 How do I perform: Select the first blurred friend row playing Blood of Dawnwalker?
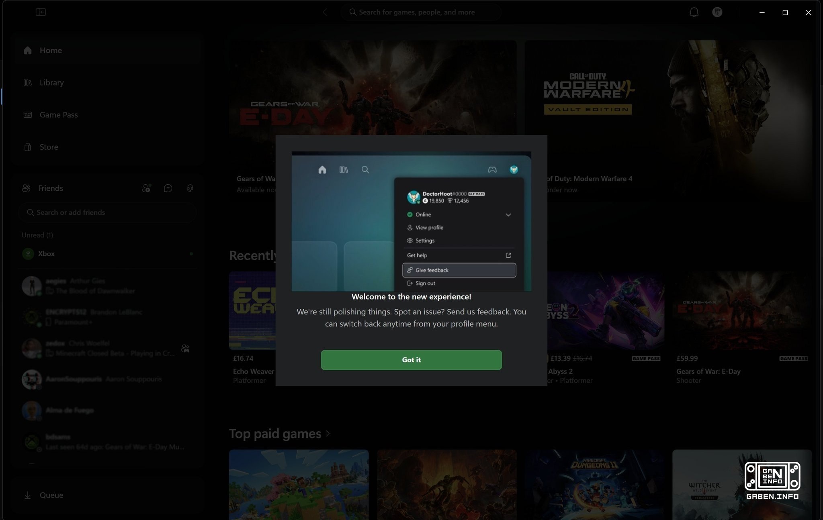coord(108,286)
